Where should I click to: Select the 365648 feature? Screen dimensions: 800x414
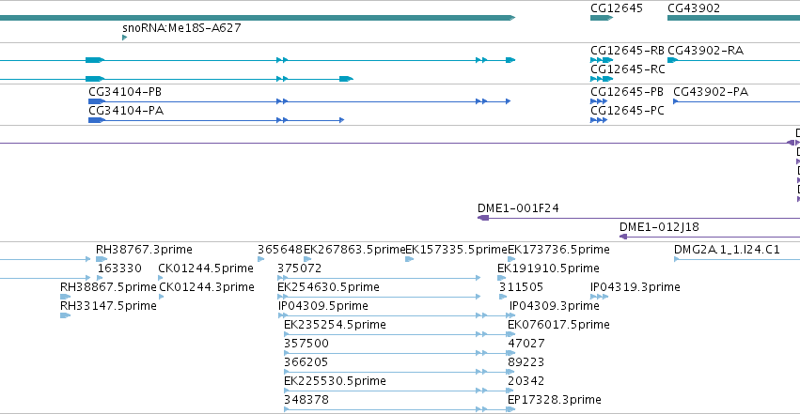[x=280, y=250]
